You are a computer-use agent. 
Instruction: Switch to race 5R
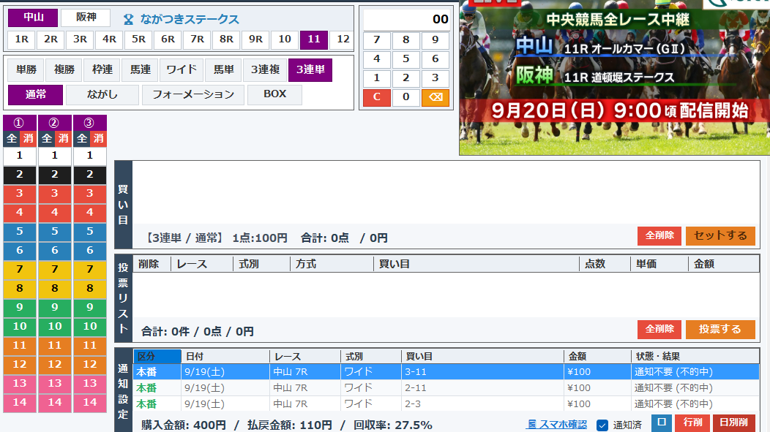tap(138, 39)
